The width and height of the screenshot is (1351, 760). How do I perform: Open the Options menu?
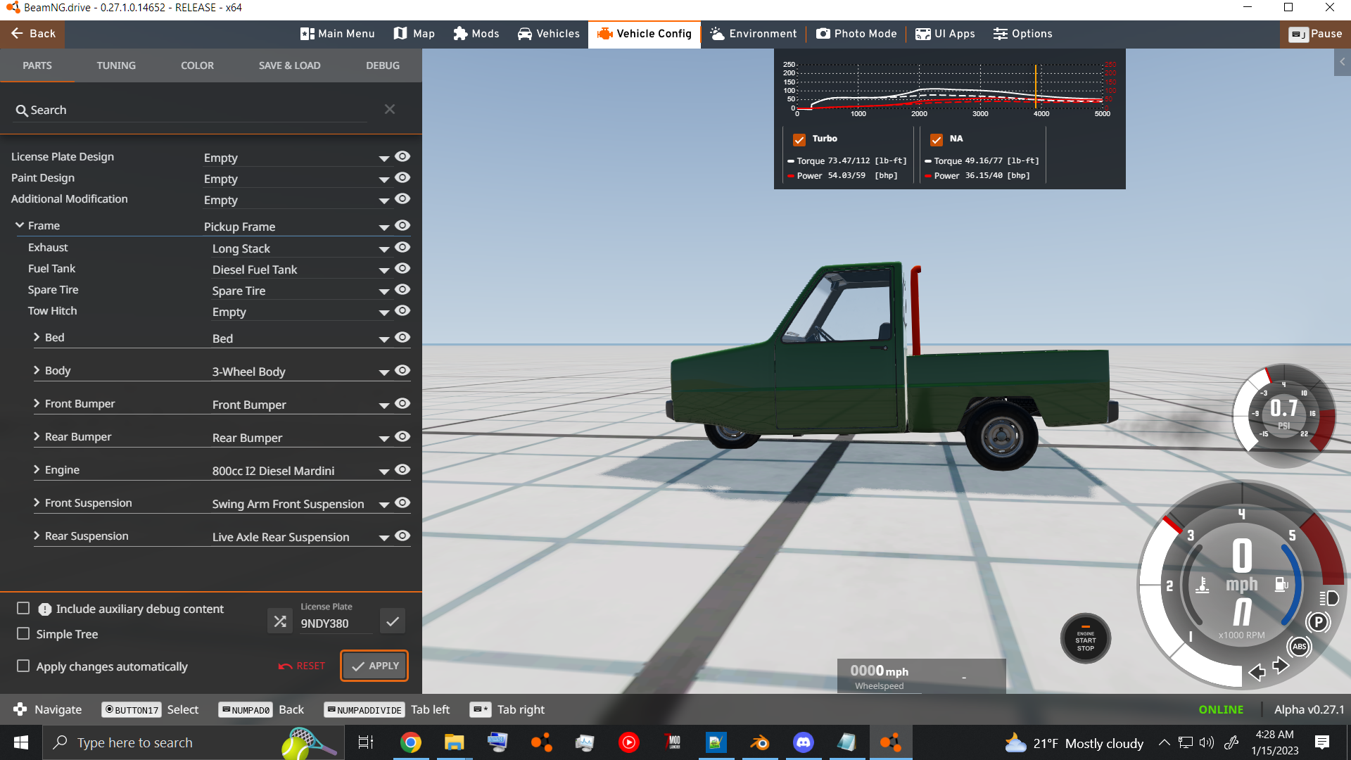1022,34
